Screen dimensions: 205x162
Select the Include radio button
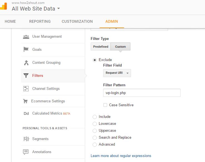95,117
